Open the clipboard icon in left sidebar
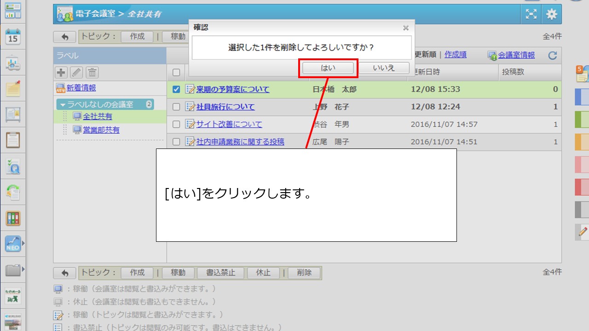Viewport: 589px width, 331px height. pyautogui.click(x=13, y=140)
